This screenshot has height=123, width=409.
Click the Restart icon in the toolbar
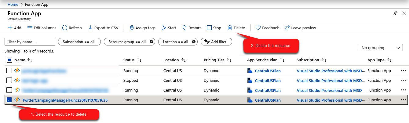coord(184,28)
